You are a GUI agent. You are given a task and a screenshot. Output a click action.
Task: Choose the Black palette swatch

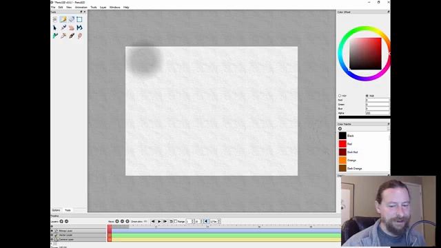click(x=342, y=136)
